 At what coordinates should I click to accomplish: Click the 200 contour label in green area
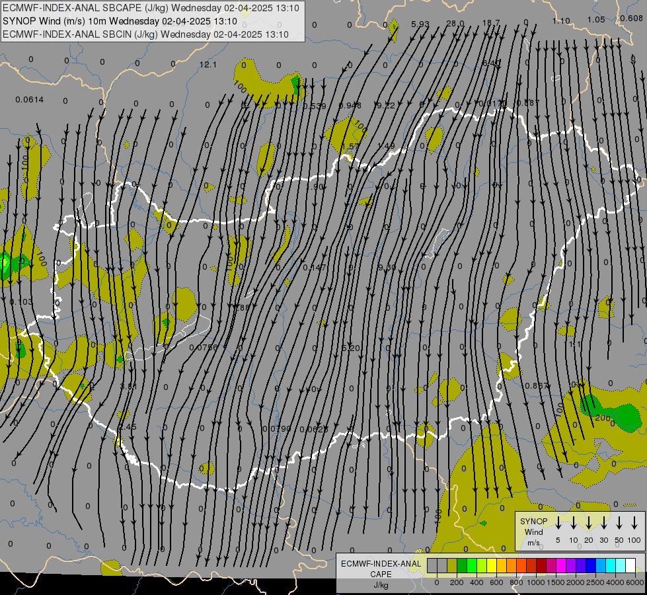pyautogui.click(x=603, y=418)
